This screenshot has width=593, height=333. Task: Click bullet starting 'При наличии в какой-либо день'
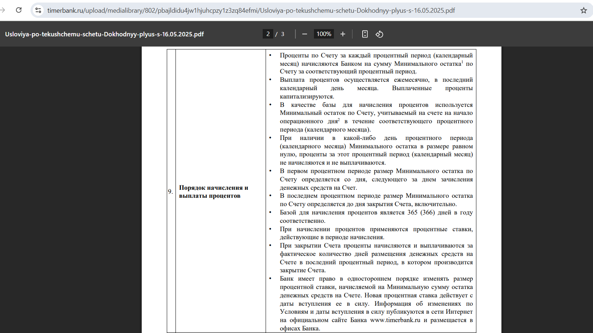(376, 150)
